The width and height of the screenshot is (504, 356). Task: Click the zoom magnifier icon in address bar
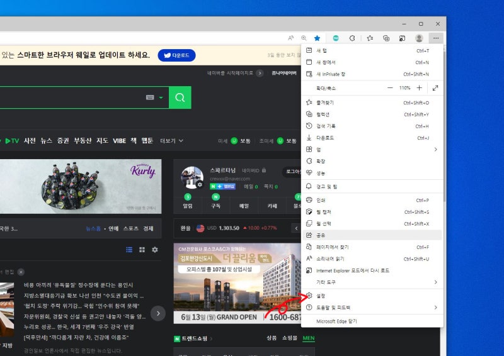click(x=304, y=38)
